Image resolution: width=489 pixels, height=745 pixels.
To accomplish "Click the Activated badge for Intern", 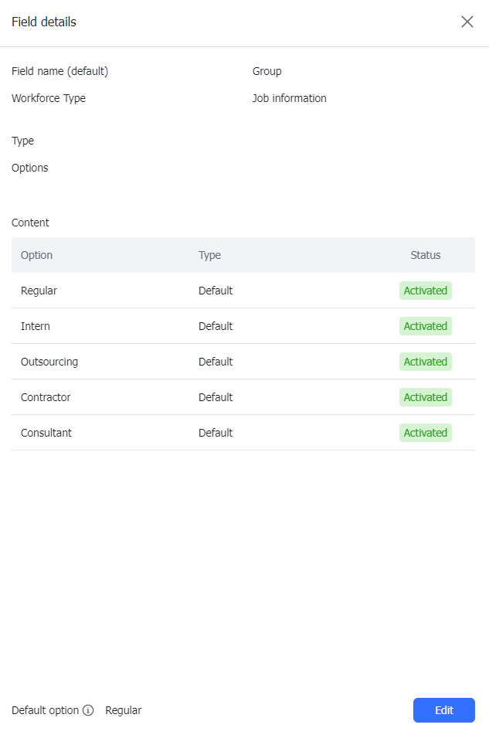I will [x=425, y=326].
